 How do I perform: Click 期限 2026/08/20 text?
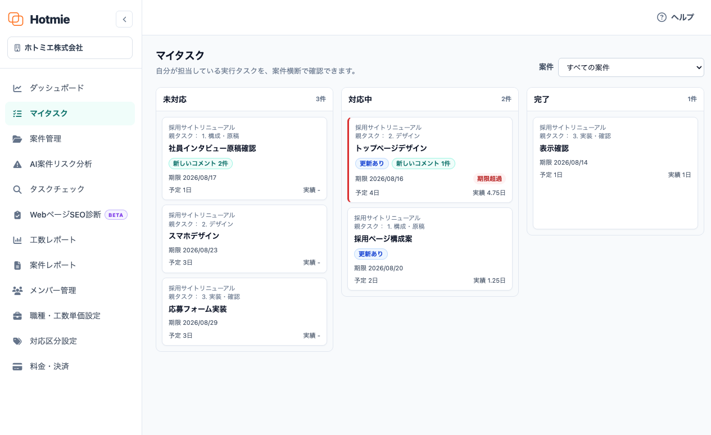pos(378,268)
